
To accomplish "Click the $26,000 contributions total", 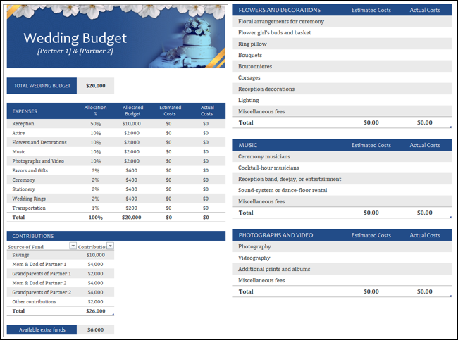I will tap(96, 311).
